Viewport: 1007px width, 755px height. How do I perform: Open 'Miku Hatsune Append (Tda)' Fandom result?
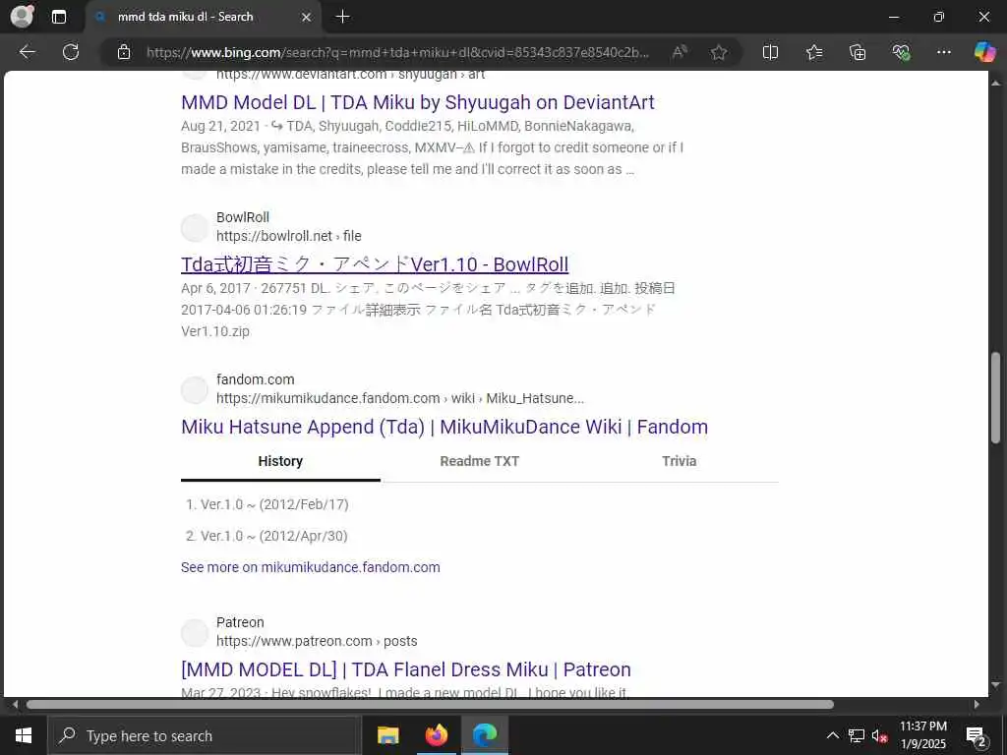coord(444,427)
